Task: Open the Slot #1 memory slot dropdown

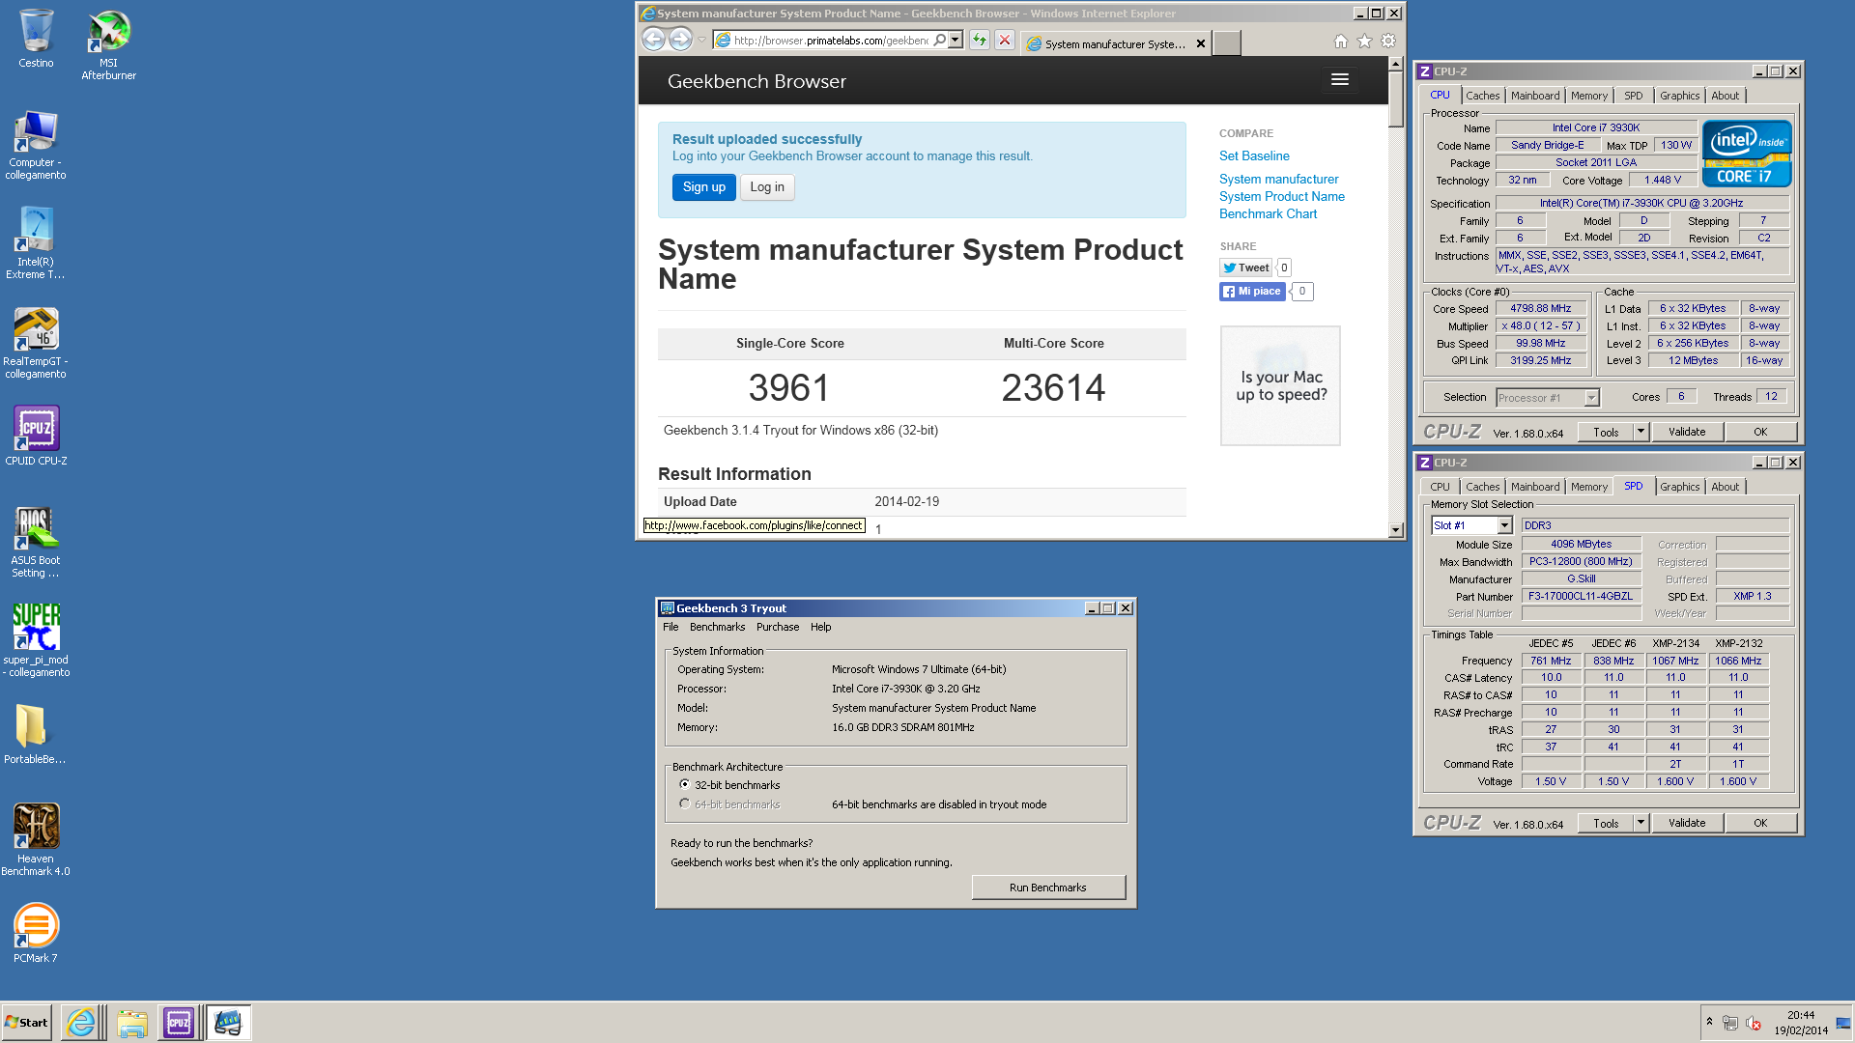Action: tap(1504, 525)
